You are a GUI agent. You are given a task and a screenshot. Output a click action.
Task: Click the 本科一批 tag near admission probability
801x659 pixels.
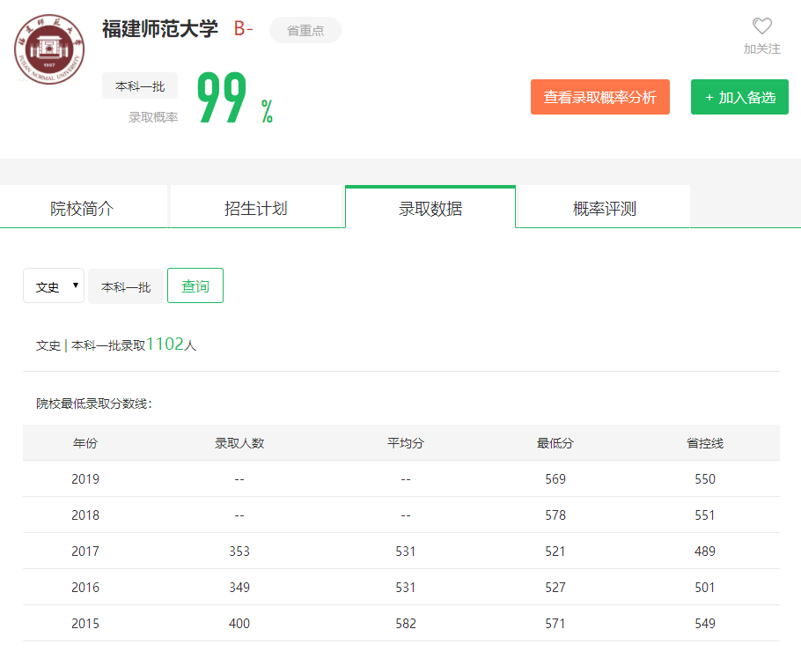click(140, 85)
